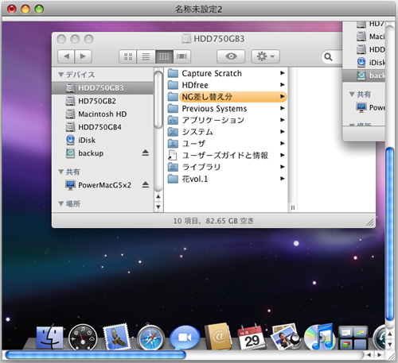
Task: Open the Action gear dropdown menu
Action: [x=266, y=56]
